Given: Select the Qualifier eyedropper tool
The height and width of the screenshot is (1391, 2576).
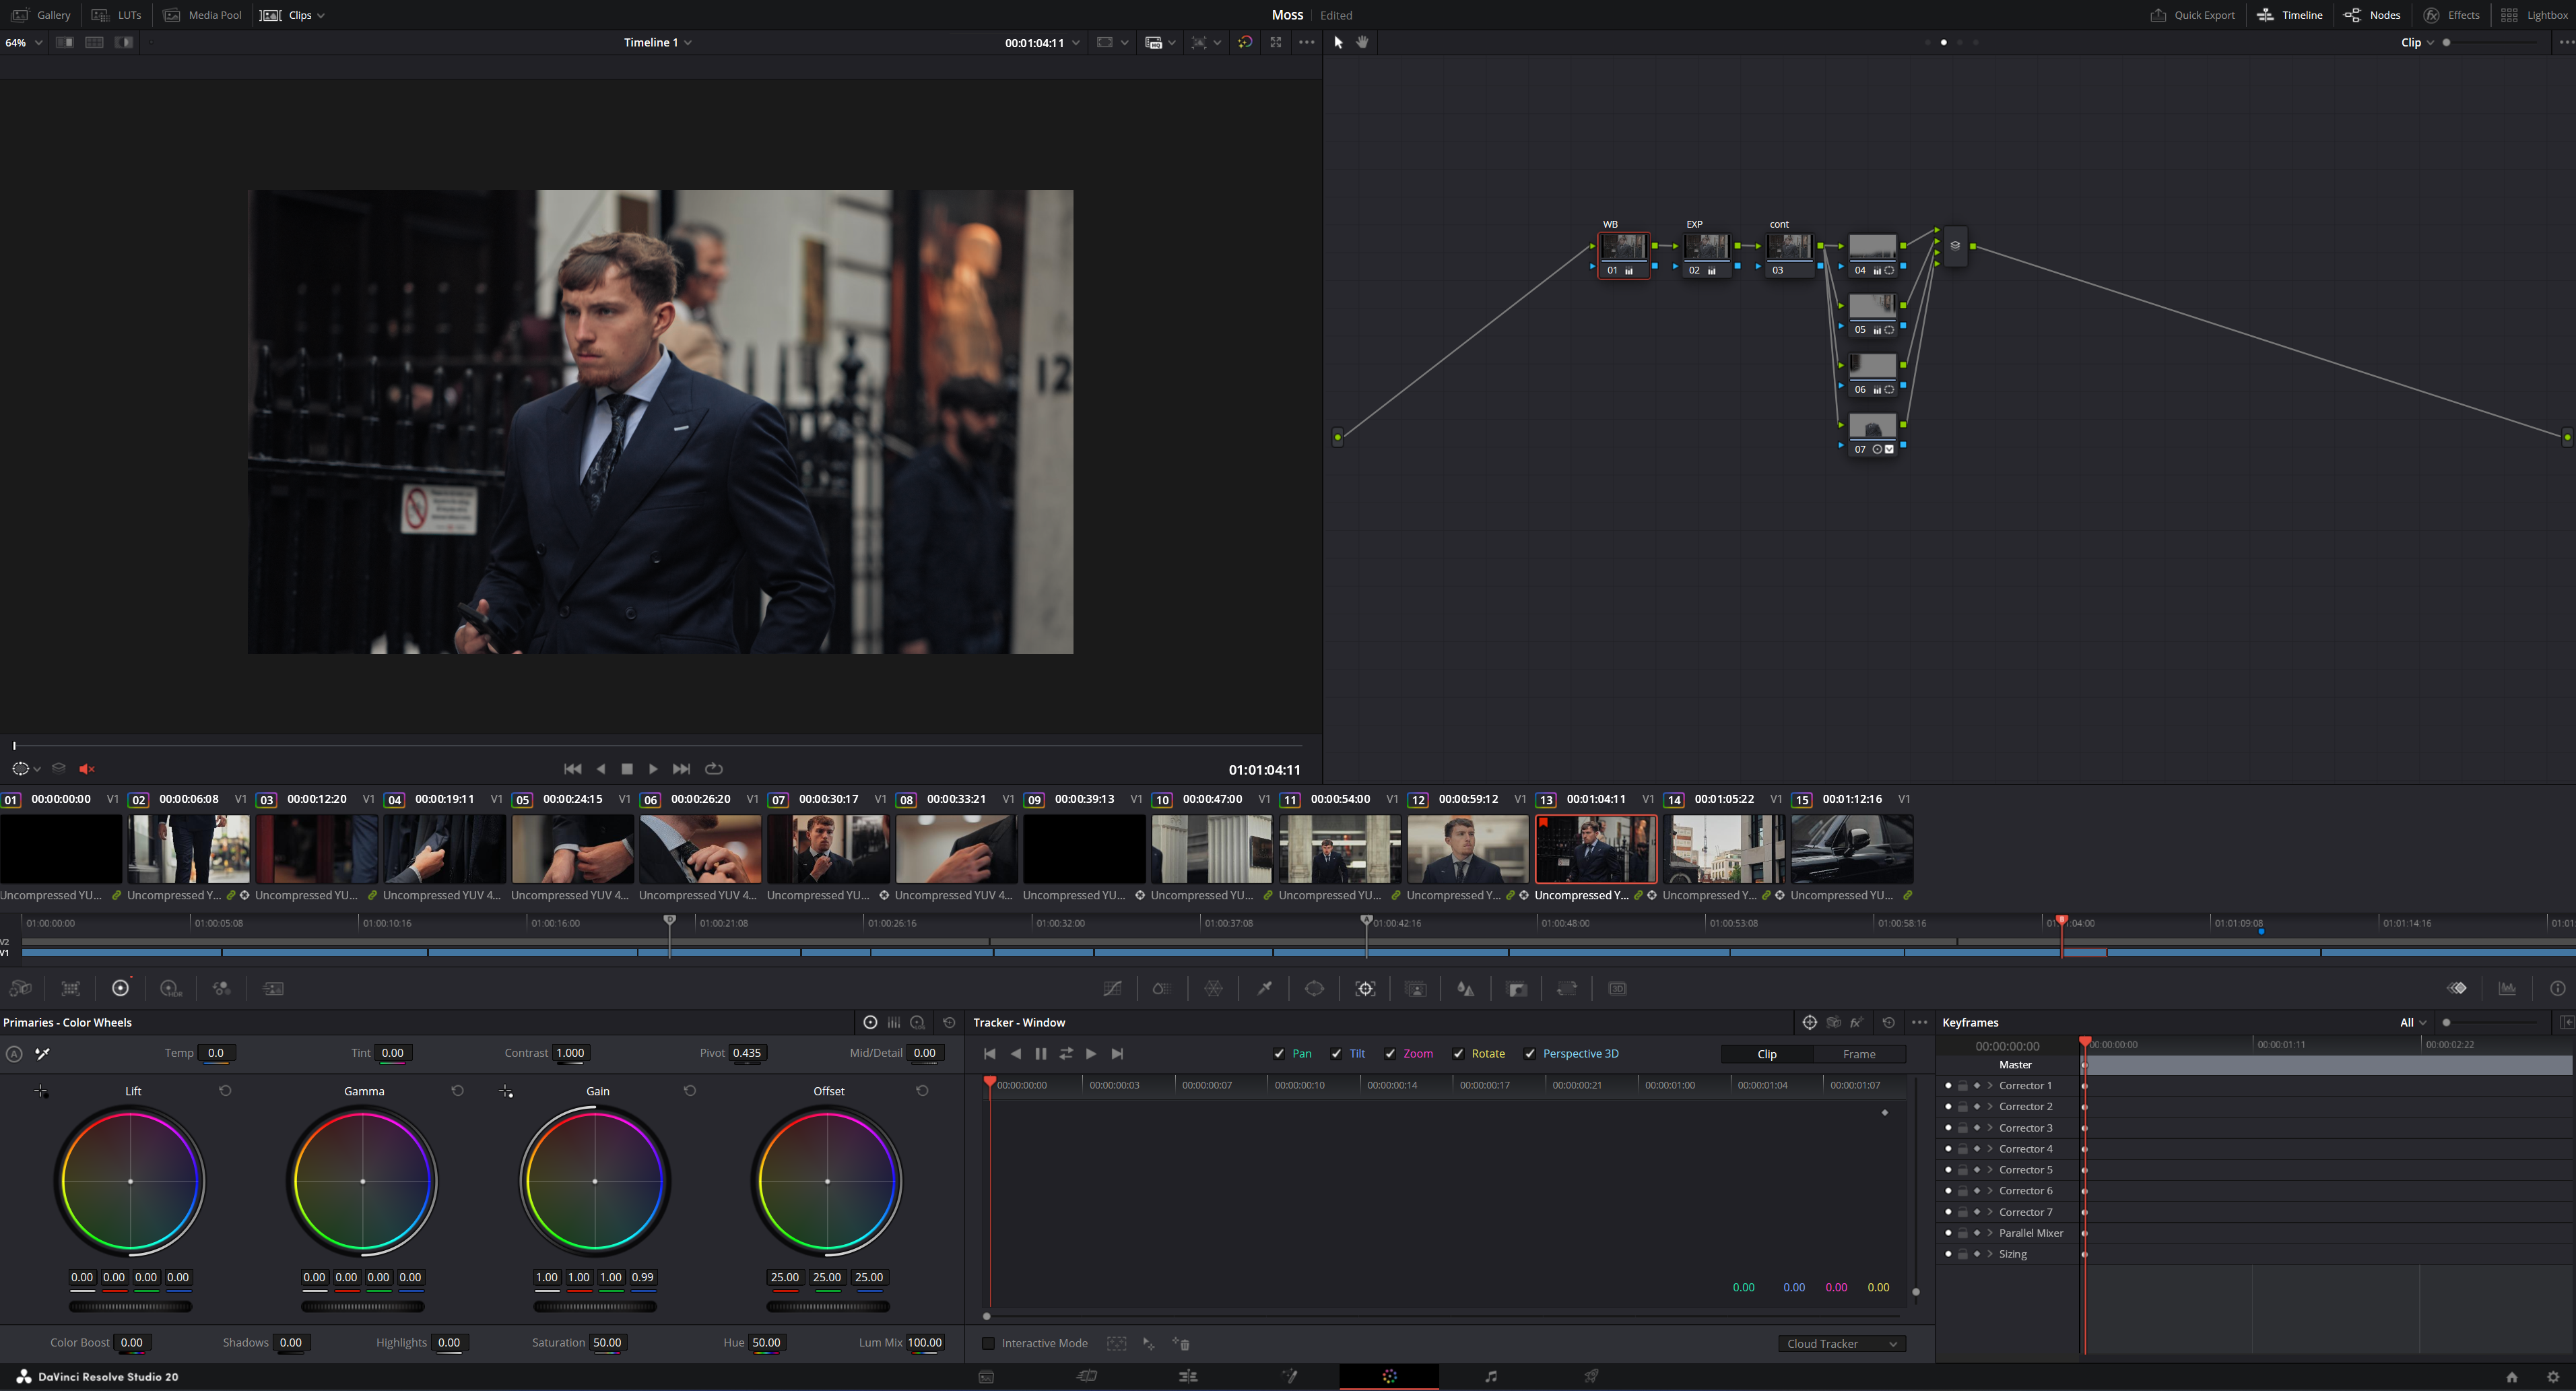Looking at the screenshot, I should (1265, 988).
